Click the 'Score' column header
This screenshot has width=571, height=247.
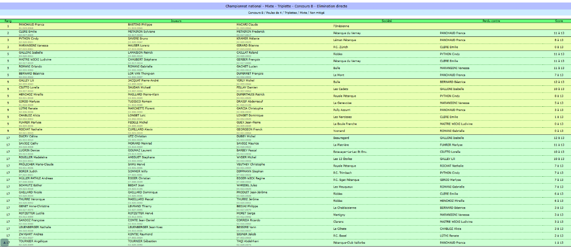(x=559, y=21)
